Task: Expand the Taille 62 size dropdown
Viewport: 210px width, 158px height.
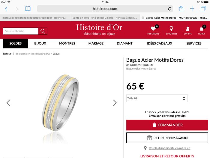Action: click(x=157, y=98)
